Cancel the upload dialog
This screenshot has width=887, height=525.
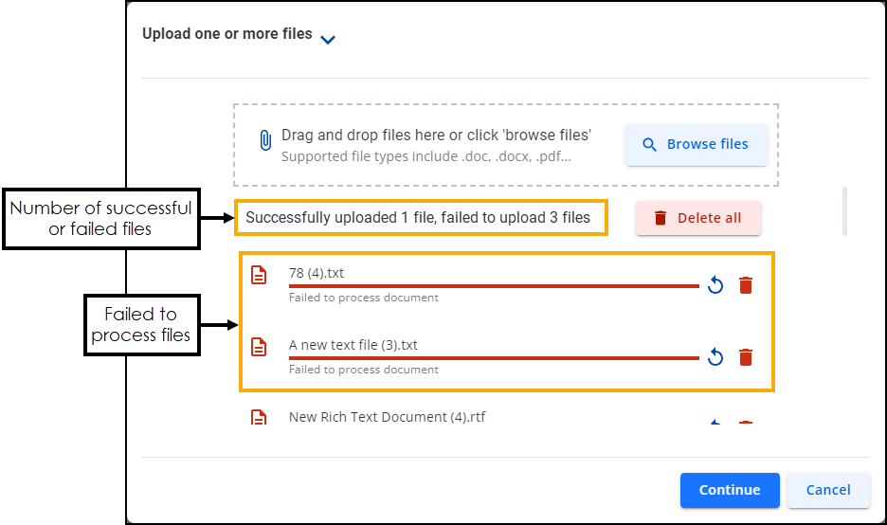click(828, 490)
